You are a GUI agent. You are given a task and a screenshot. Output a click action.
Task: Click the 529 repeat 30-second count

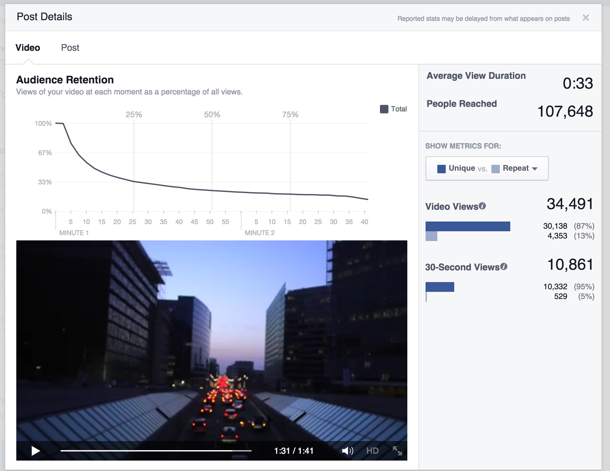[560, 296]
